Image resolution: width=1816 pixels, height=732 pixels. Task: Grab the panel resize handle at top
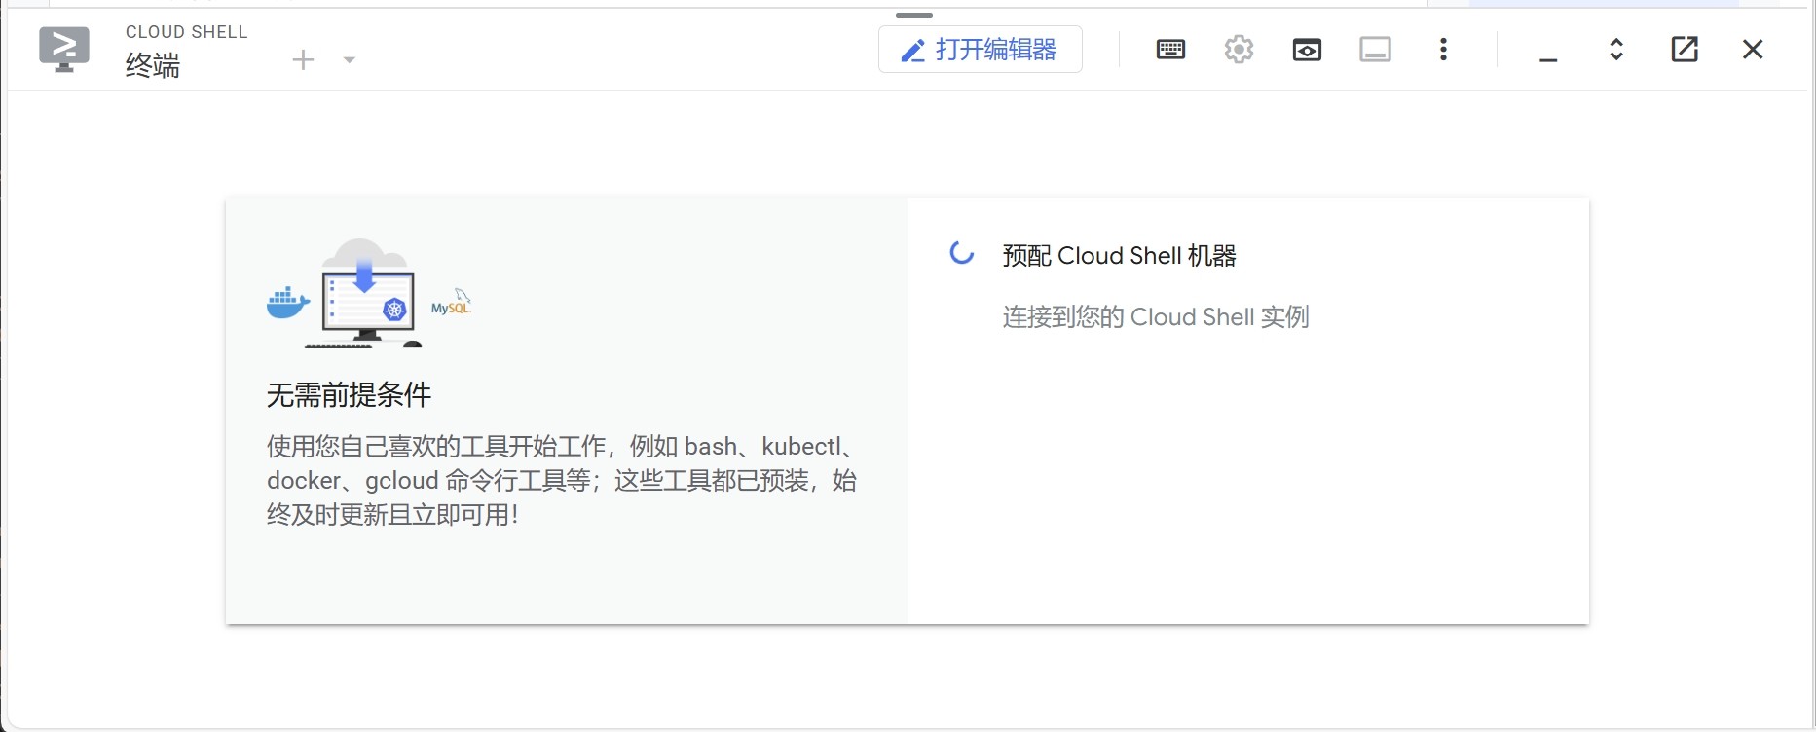(x=914, y=16)
